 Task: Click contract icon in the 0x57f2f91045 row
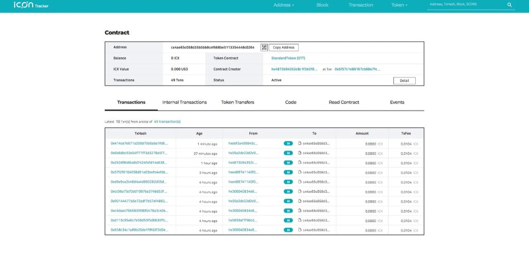pos(300,172)
